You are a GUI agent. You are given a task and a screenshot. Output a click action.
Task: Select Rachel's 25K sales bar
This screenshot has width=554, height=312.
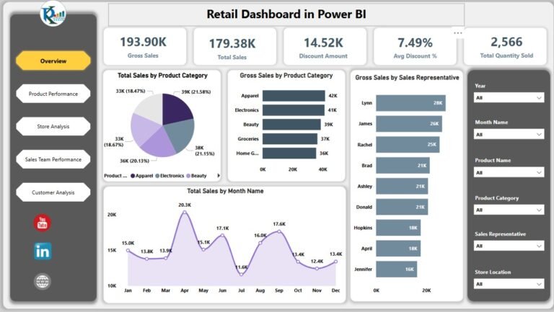[x=408, y=145]
